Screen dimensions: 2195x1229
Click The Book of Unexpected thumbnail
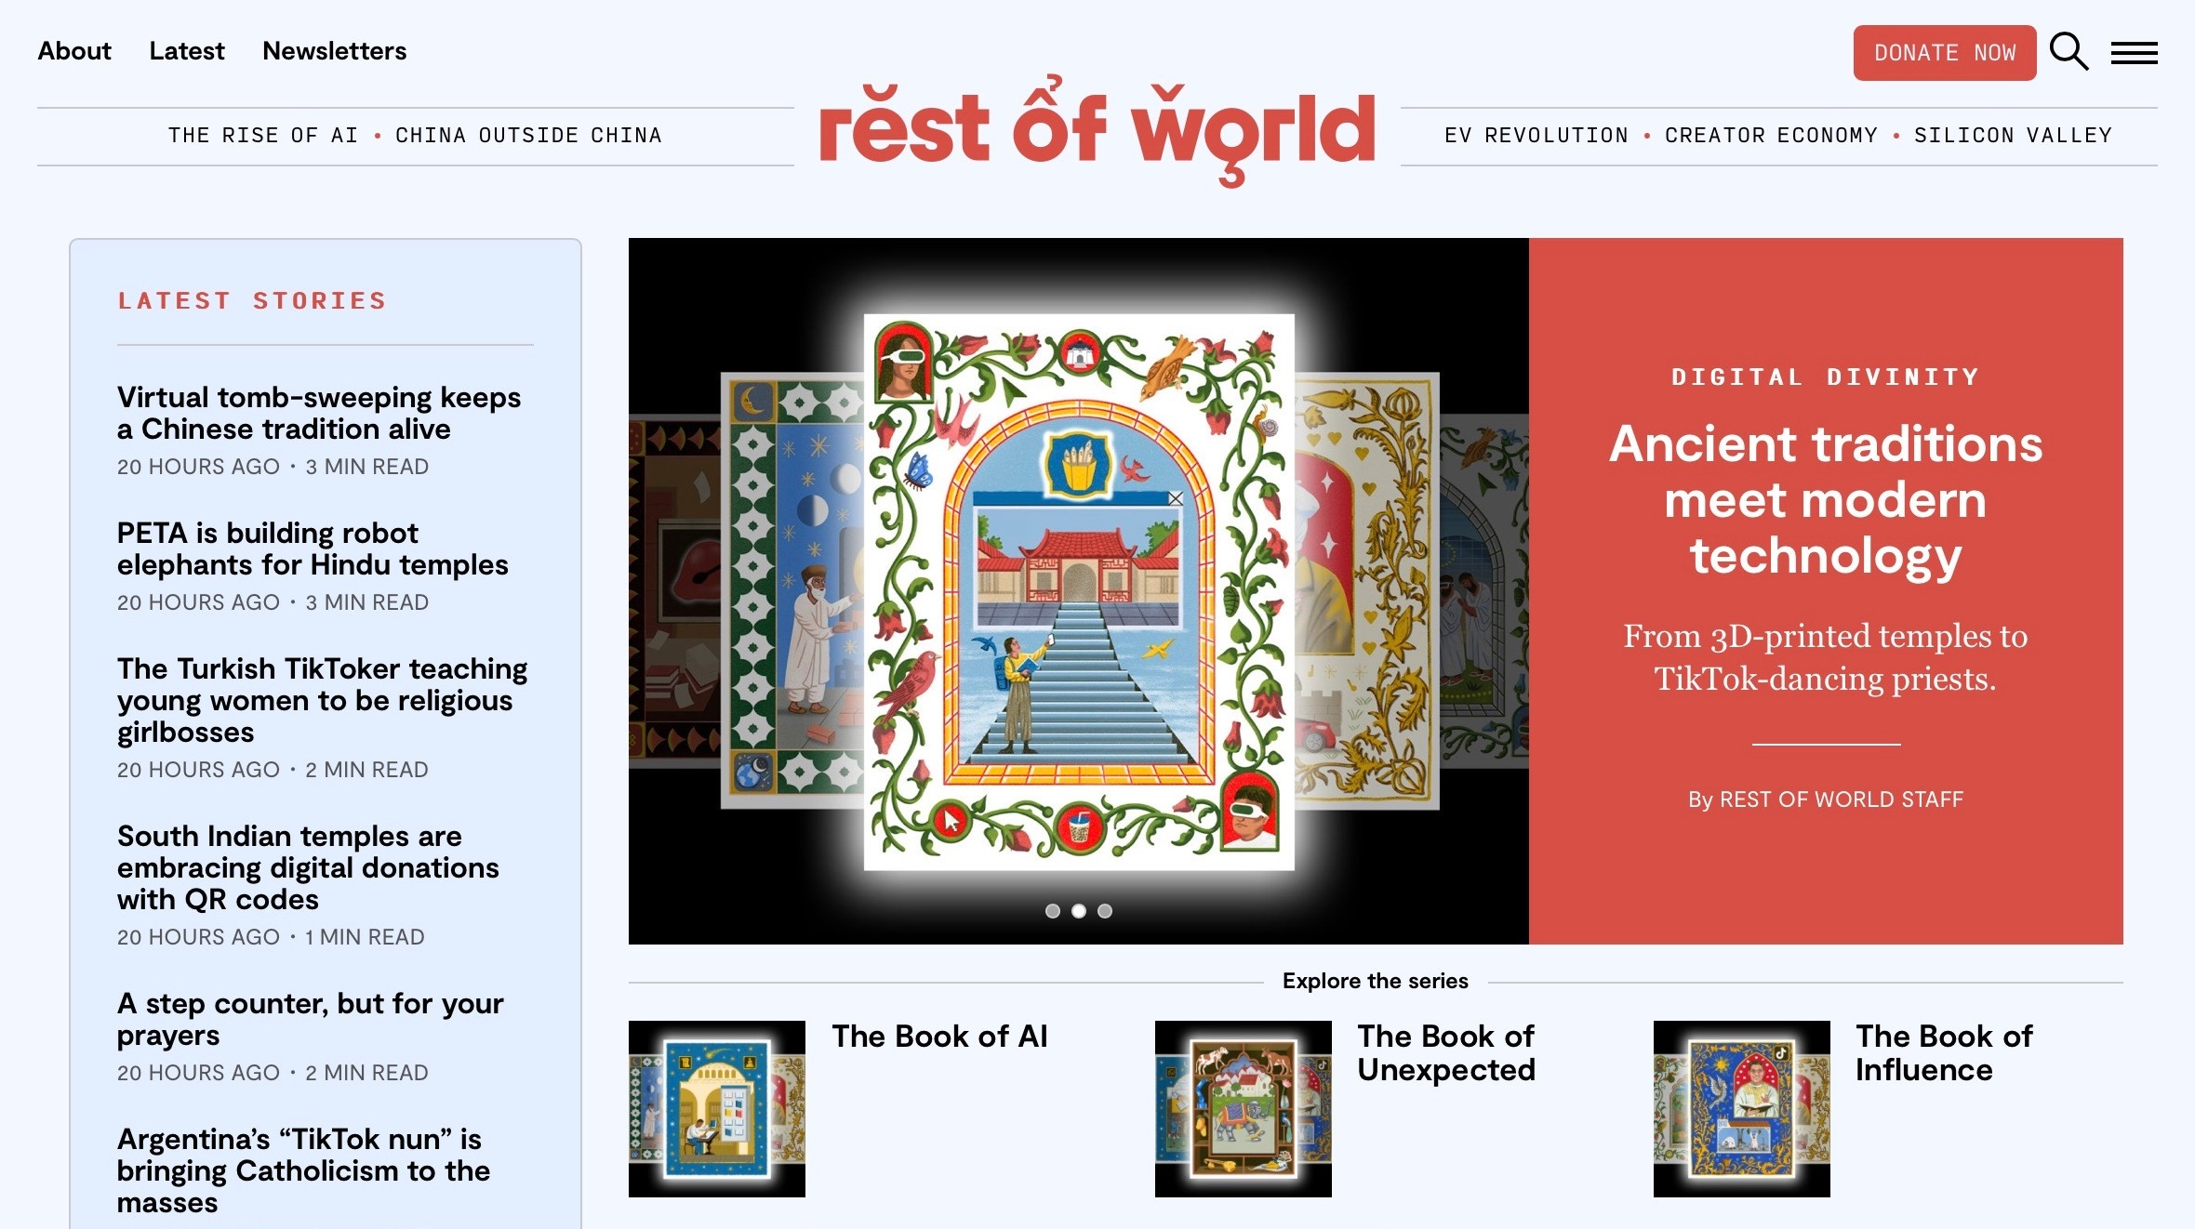[1244, 1109]
